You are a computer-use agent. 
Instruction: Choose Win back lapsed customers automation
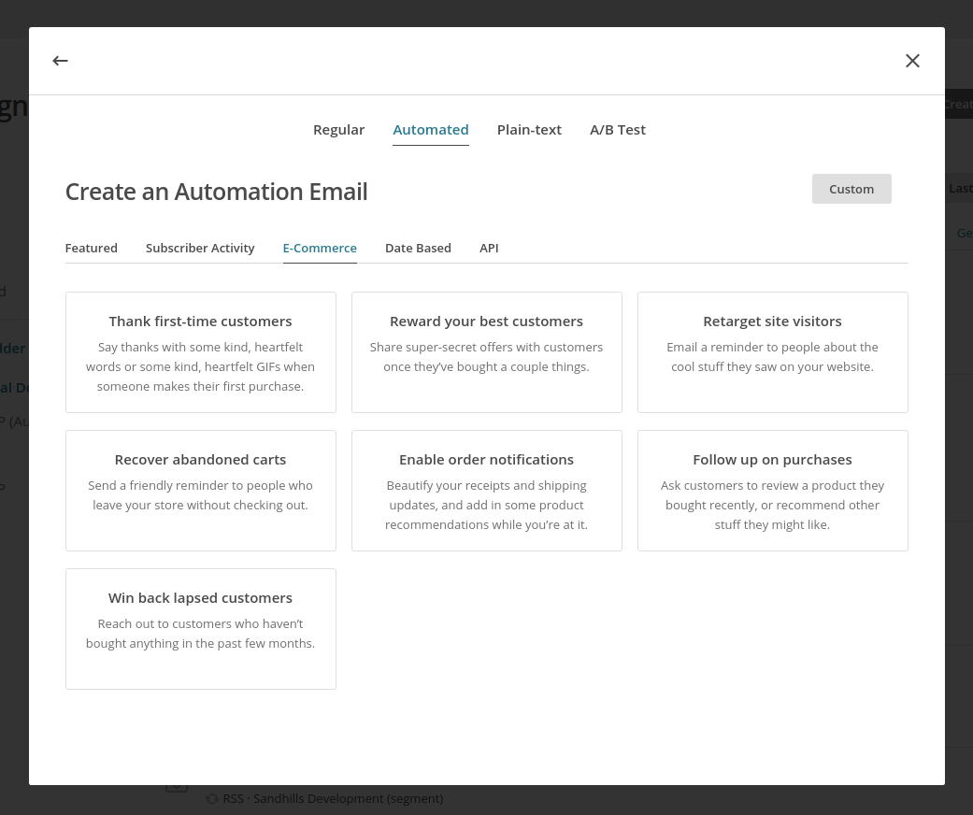point(200,629)
